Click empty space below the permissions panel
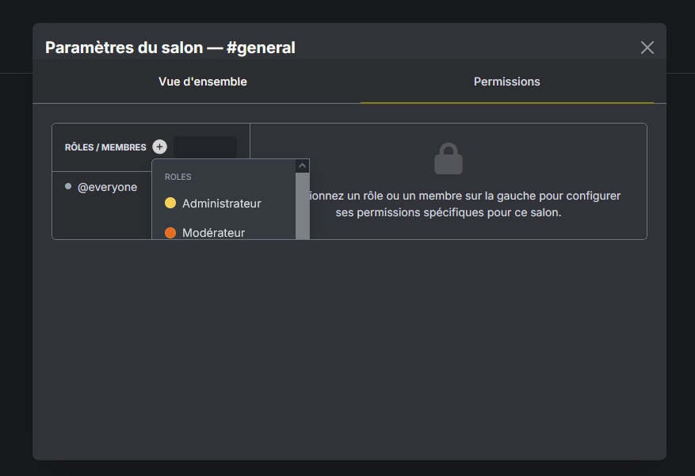The height and width of the screenshot is (476, 695). tap(349, 348)
